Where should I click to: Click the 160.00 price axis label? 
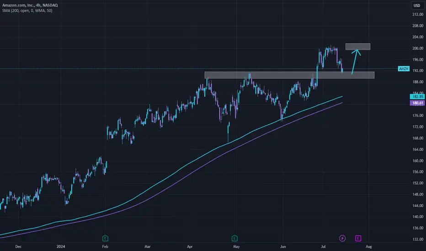[418, 161]
